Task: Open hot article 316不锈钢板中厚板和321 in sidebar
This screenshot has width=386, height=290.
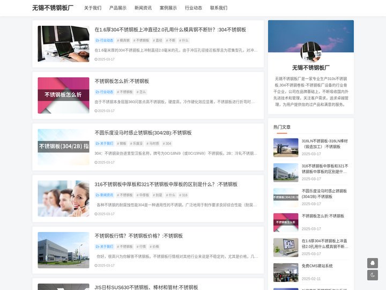Action: 325,169
